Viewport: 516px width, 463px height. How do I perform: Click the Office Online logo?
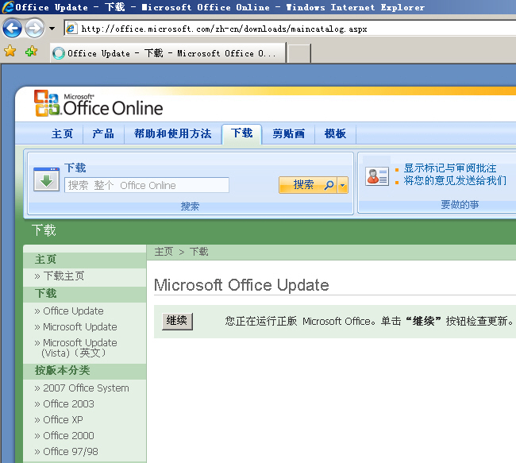coord(98,103)
